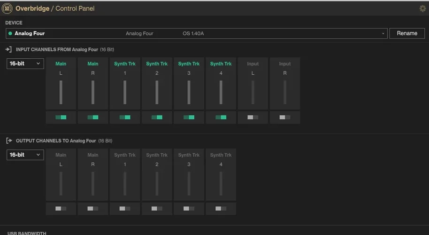429x235 pixels.
Task: Open settings via the gear icon
Action: pos(422,8)
